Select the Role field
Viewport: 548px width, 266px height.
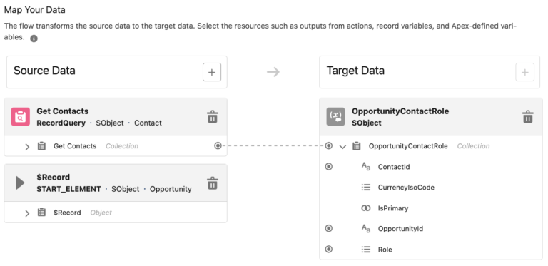pyautogui.click(x=385, y=250)
